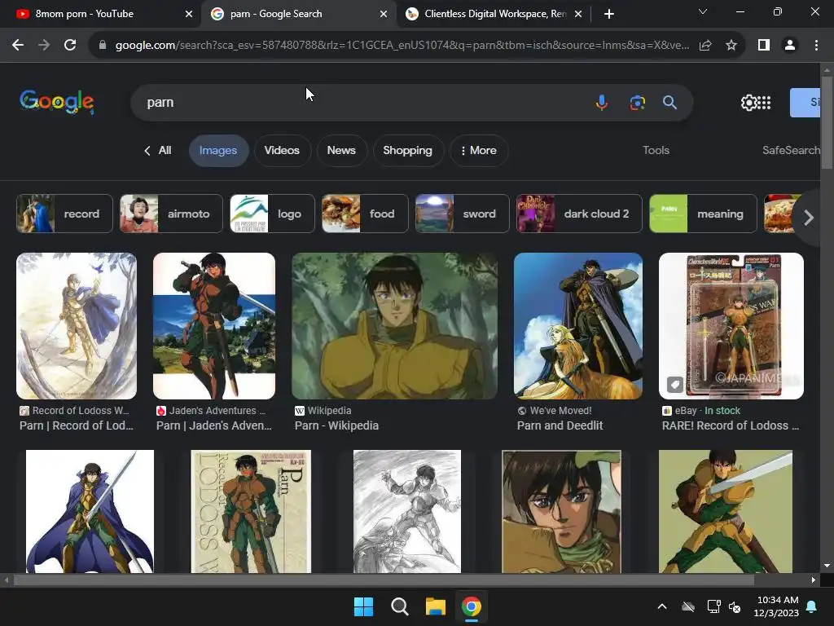Select the airmoto suggestion chip

[x=171, y=214]
